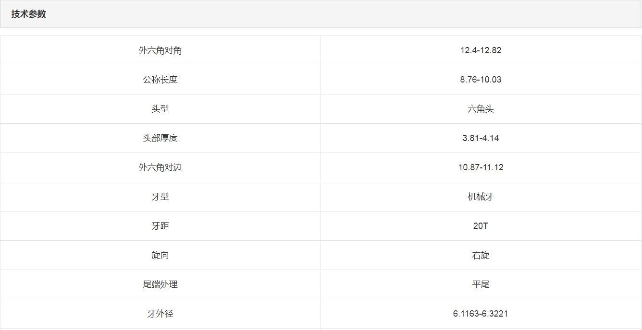This screenshot has height=330, width=642.
Task: Select the 平尾 value cell
Action: [x=481, y=284]
